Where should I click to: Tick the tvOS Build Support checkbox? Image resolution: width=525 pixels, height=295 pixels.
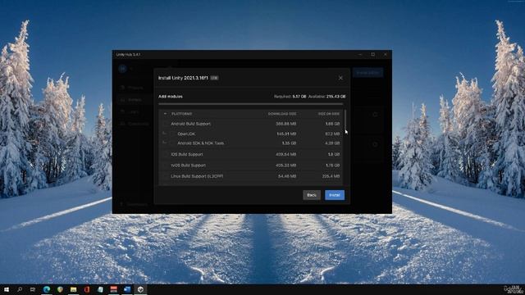pos(165,166)
